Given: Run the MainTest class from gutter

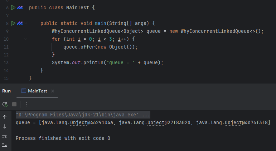Looking at the screenshot, I should (13, 7).
